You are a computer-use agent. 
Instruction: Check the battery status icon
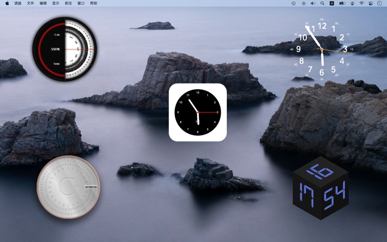pos(342,3)
